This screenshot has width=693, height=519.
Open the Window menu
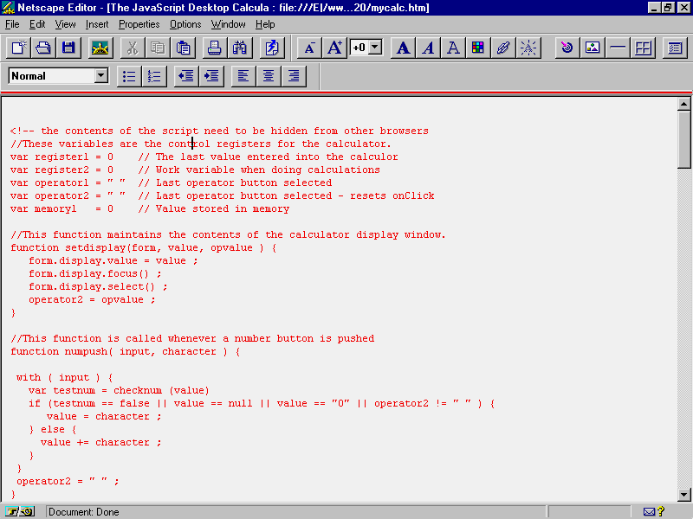pyautogui.click(x=228, y=24)
